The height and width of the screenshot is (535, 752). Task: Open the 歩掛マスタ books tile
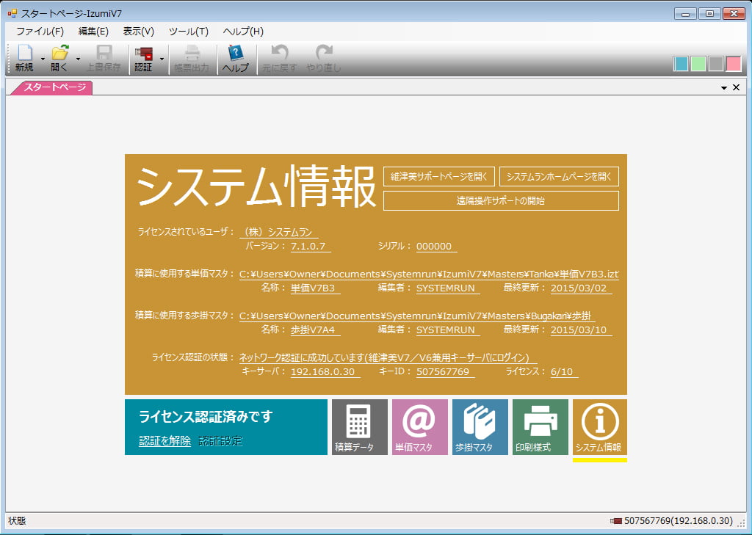click(480, 426)
